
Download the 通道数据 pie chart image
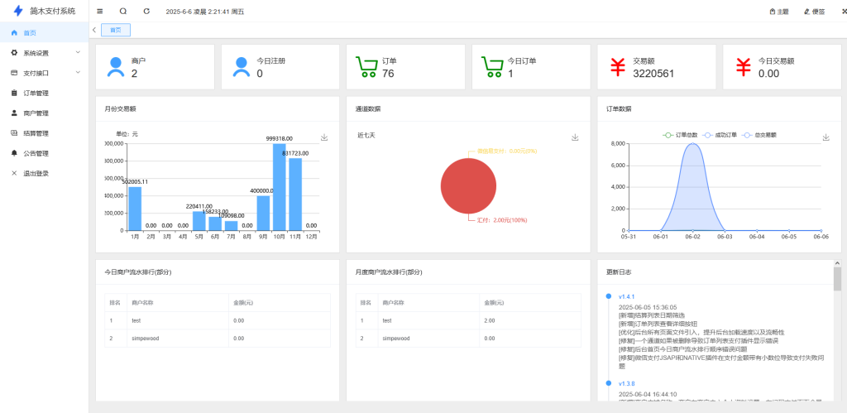(575, 137)
